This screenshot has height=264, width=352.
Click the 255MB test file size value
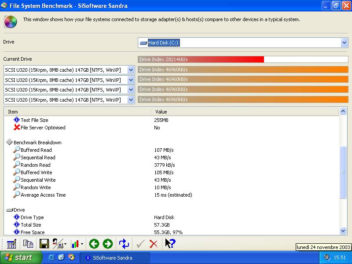(161, 120)
